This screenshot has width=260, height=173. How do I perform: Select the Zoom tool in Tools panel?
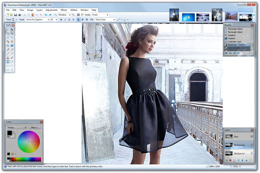12,37
